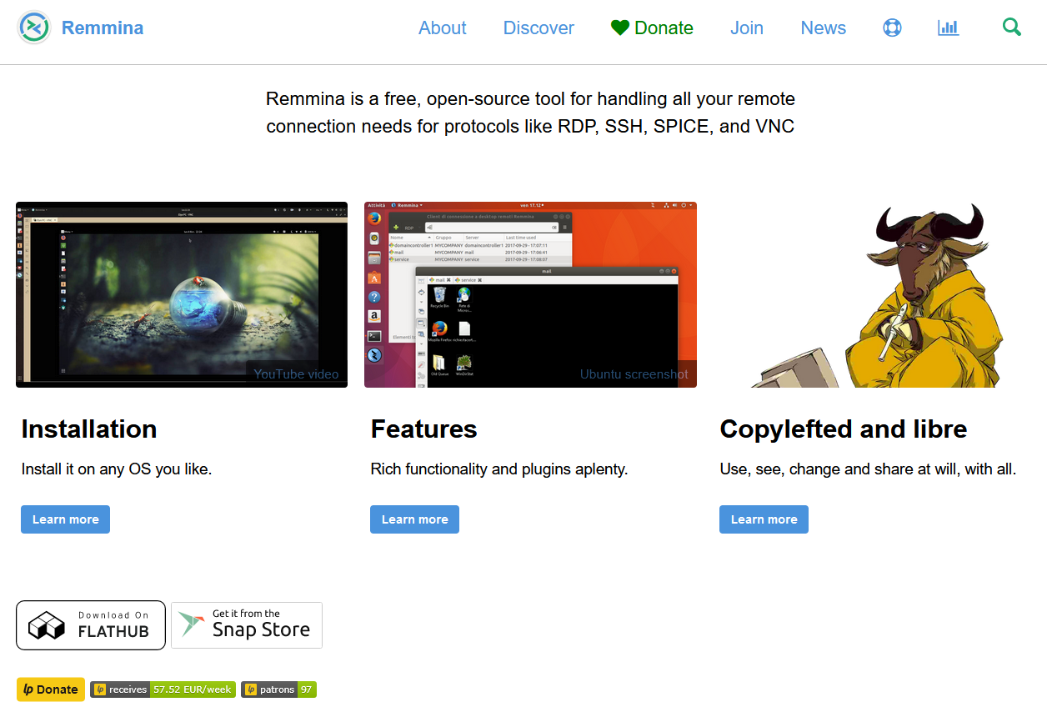1047x717 pixels.
Task: Click the Snap Store bird logo
Action: (192, 624)
